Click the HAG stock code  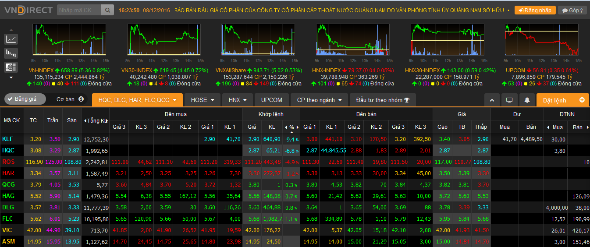point(8,196)
